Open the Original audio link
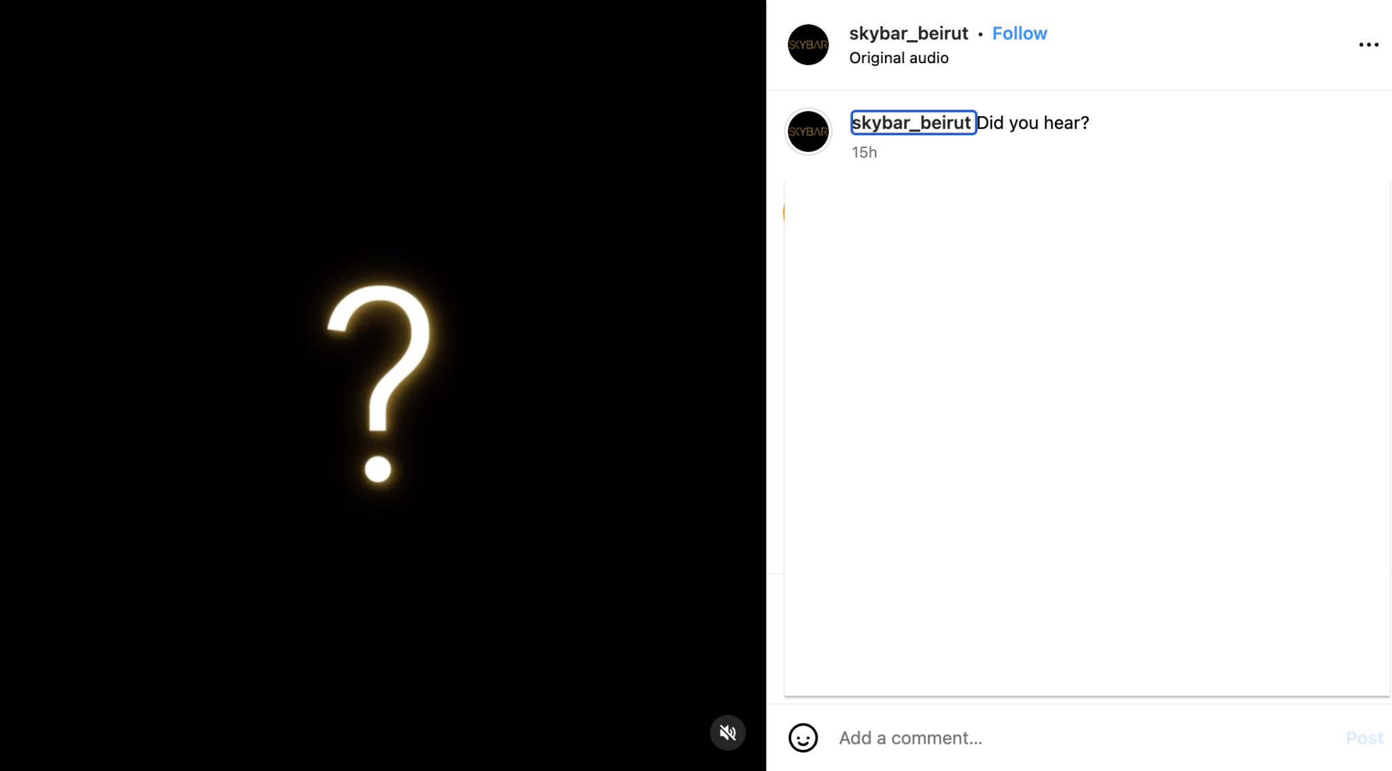Image resolution: width=1392 pixels, height=771 pixels. pos(899,58)
